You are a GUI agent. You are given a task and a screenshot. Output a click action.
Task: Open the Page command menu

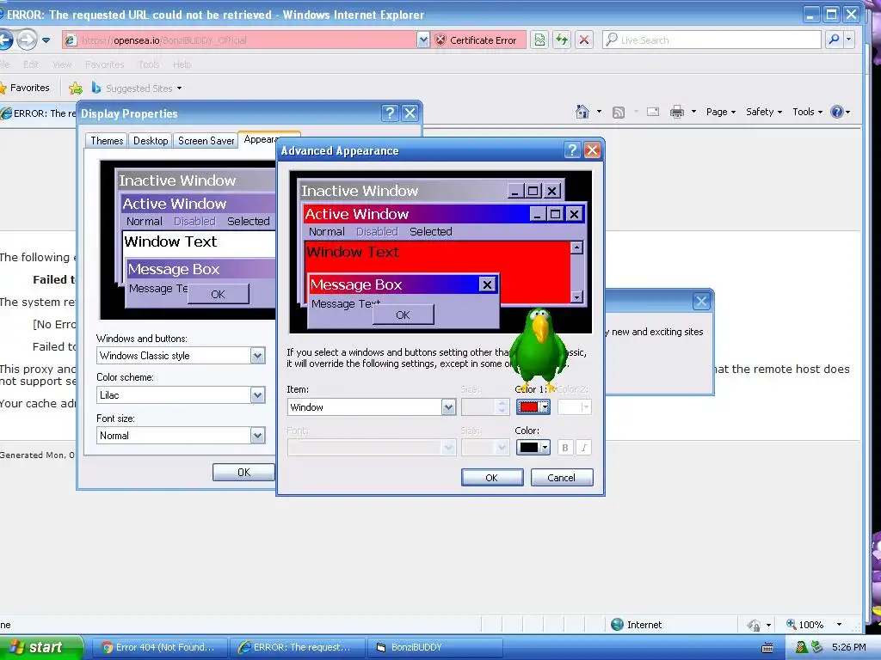[721, 112]
